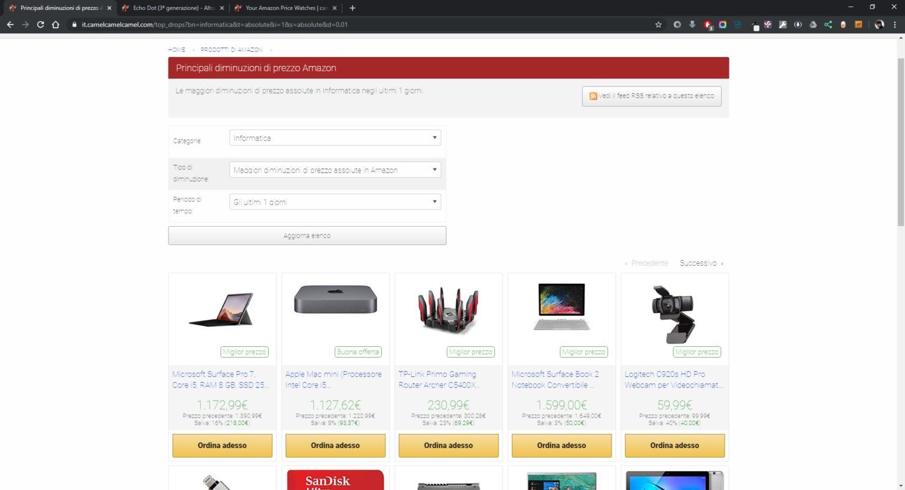Click the browser home icon
The image size is (905, 490).
[56, 25]
